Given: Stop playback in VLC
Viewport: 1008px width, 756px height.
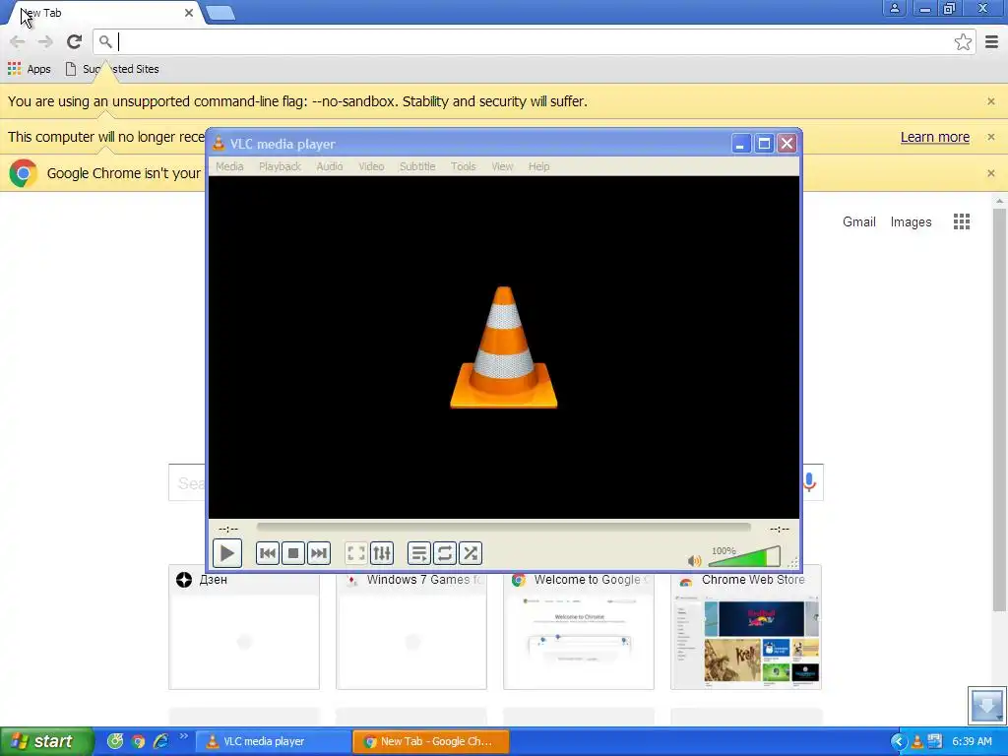Looking at the screenshot, I should (293, 553).
